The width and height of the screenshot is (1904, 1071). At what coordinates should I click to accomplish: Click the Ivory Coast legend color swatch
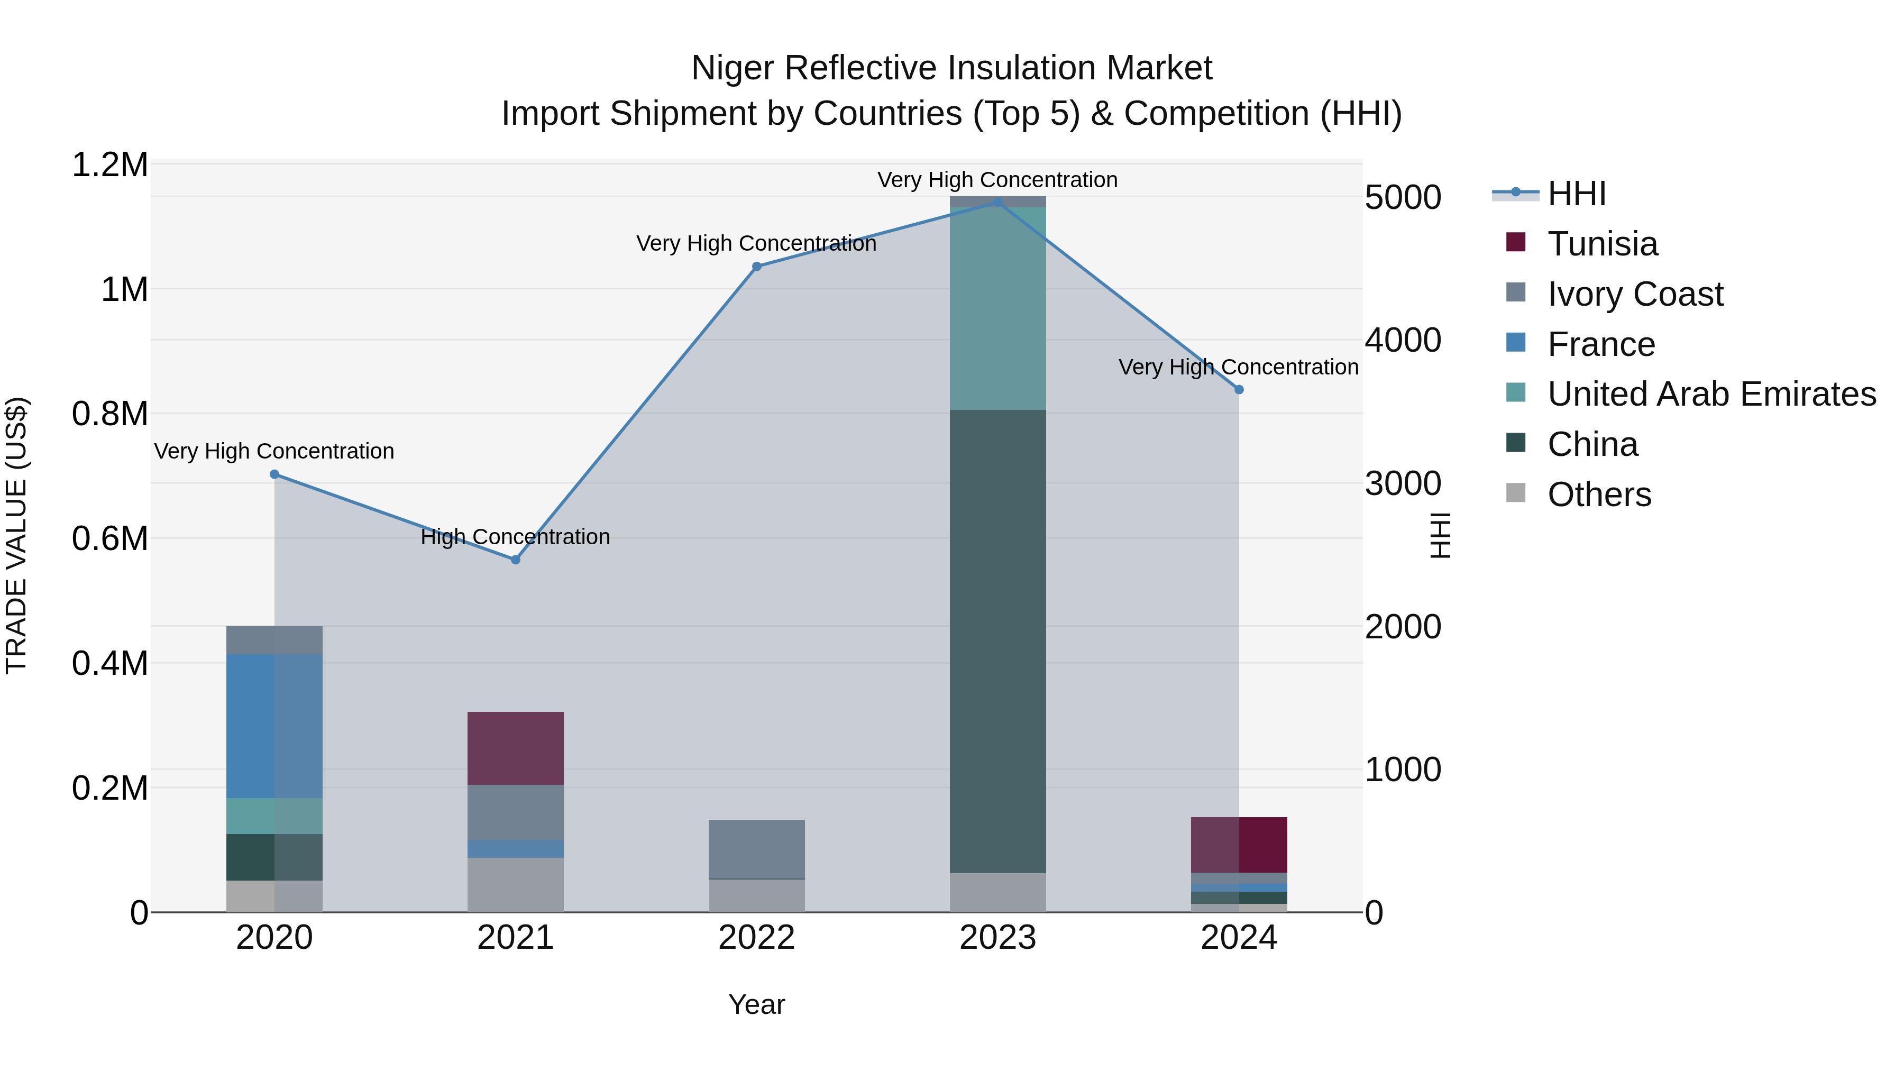coord(1515,292)
